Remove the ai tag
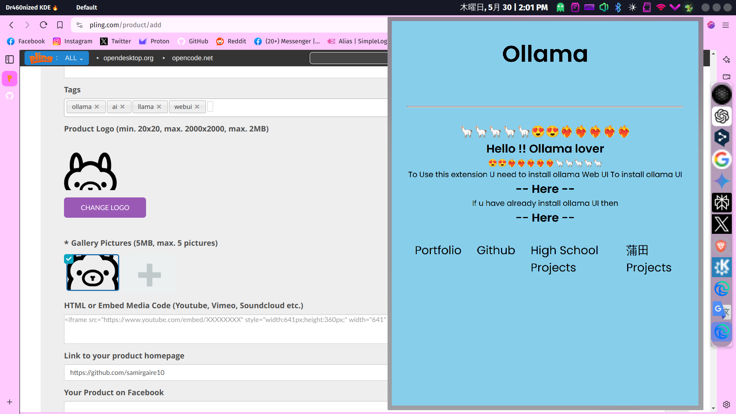736x414 pixels. tap(123, 107)
